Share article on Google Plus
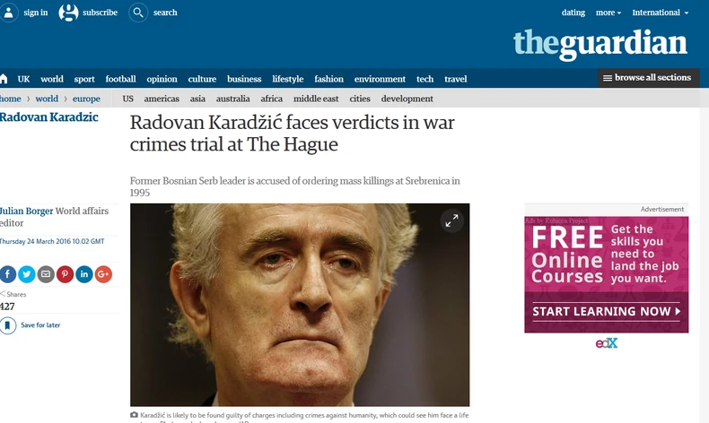The height and width of the screenshot is (423, 709). [x=103, y=274]
